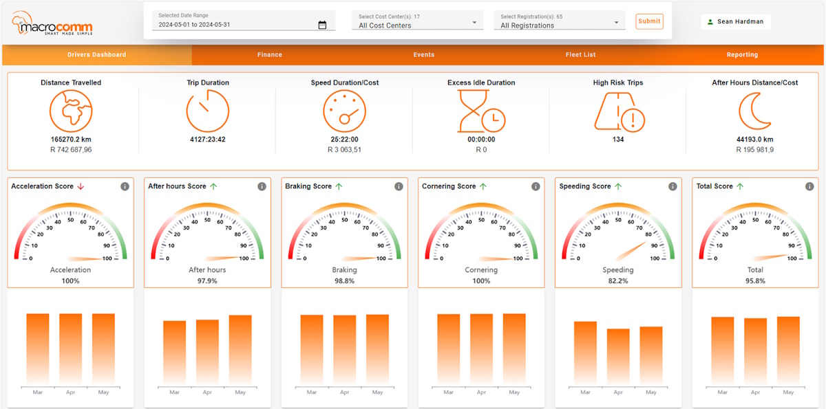Click the Speed Duration/Cost speedometer icon
This screenshot has width=826, height=409.
point(344,111)
